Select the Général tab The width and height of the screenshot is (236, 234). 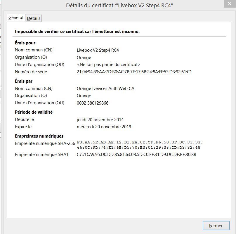(16, 18)
